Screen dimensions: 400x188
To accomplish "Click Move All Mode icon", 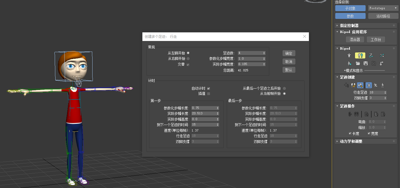I will [382, 63].
